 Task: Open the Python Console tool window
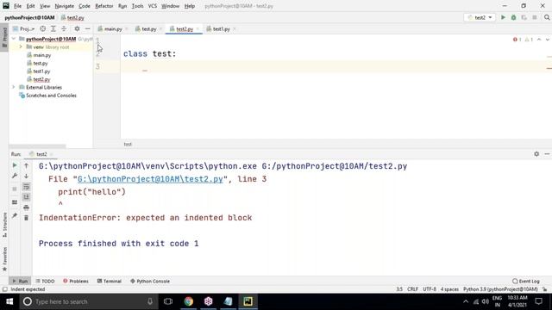[150, 282]
